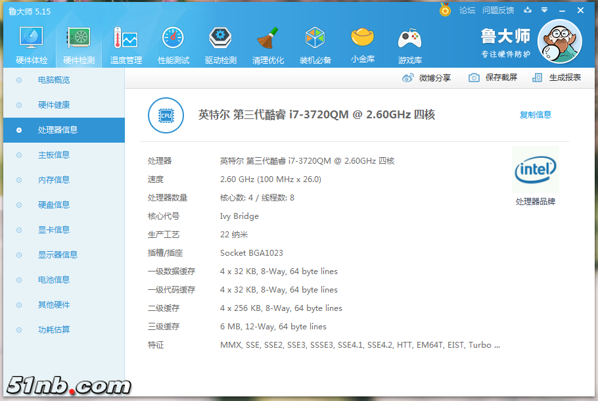Go to 电池信息 sidebar item
598x401 pixels.
click(x=54, y=280)
